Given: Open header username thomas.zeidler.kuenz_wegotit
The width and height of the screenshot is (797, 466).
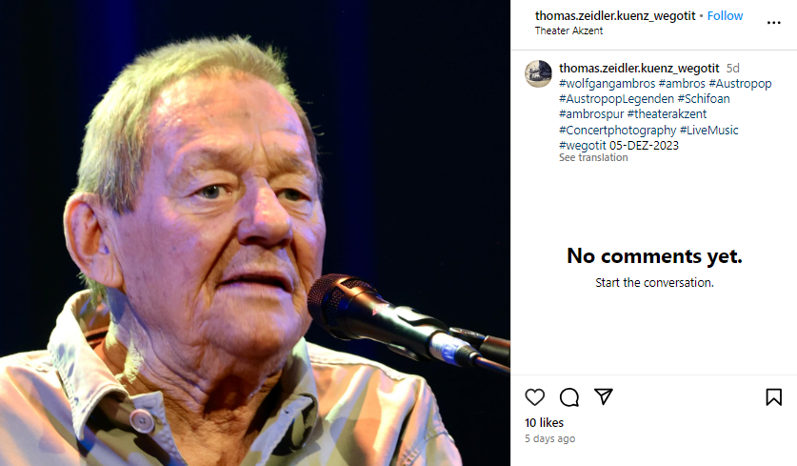Looking at the screenshot, I should click(615, 16).
